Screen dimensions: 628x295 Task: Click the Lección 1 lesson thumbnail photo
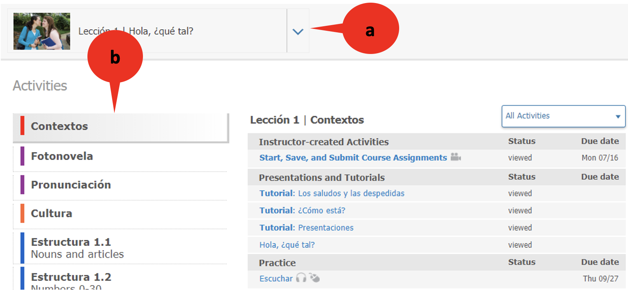click(x=42, y=31)
